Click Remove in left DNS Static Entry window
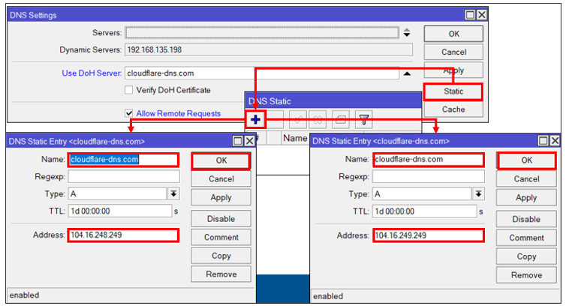The width and height of the screenshot is (572, 306). (x=221, y=274)
